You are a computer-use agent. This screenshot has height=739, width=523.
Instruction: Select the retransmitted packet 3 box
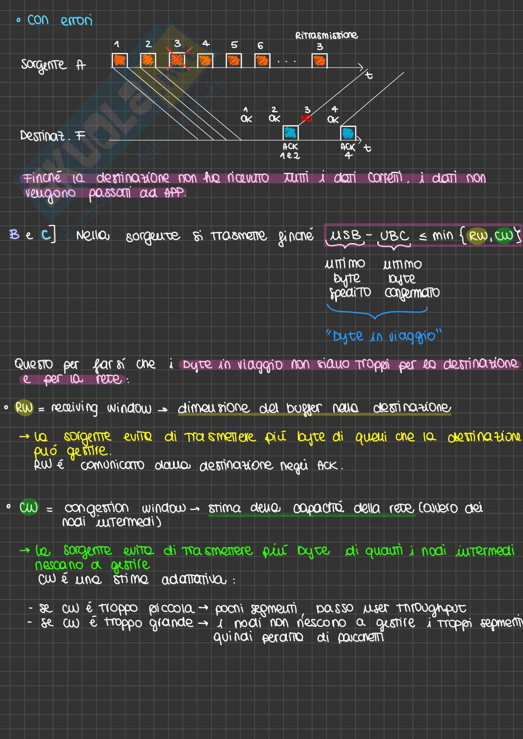[319, 61]
